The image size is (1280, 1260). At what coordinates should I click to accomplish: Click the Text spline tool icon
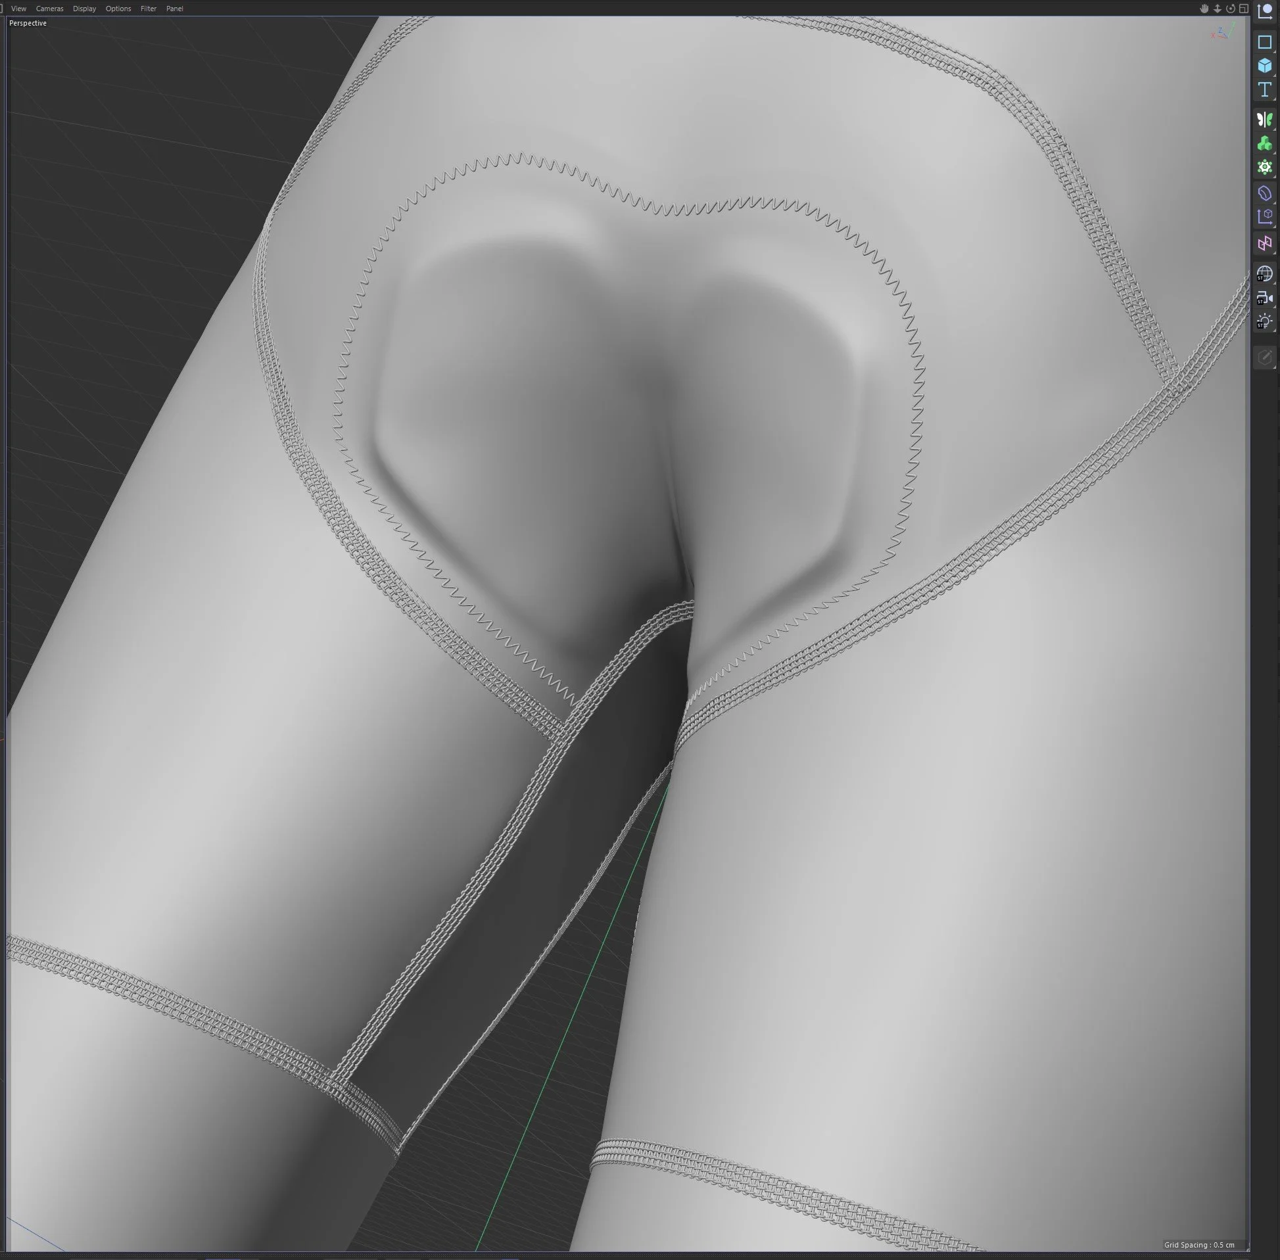click(1264, 89)
